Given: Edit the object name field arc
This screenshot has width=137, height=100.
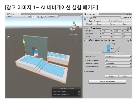Looking at the screenshot, I should pos(107,18).
